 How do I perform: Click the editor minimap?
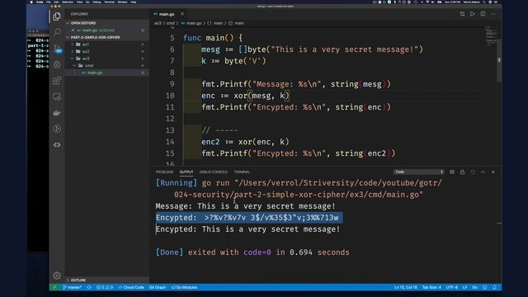tap(491, 36)
